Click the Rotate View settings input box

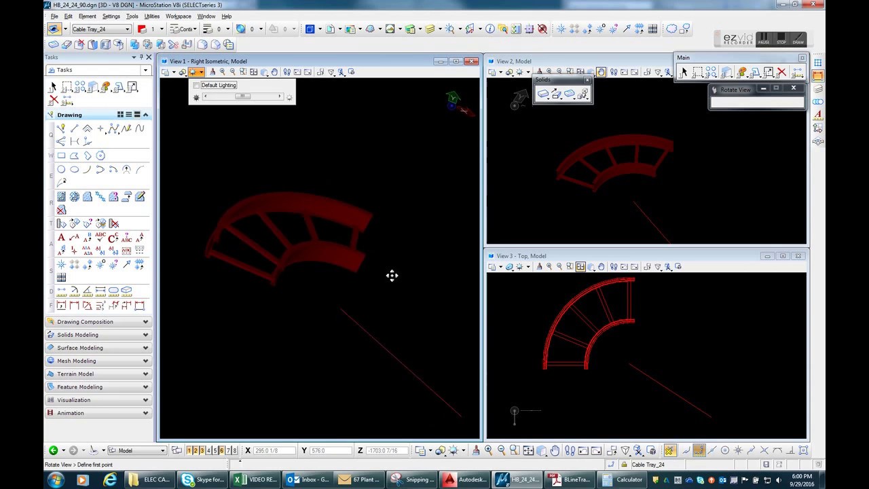[757, 103]
